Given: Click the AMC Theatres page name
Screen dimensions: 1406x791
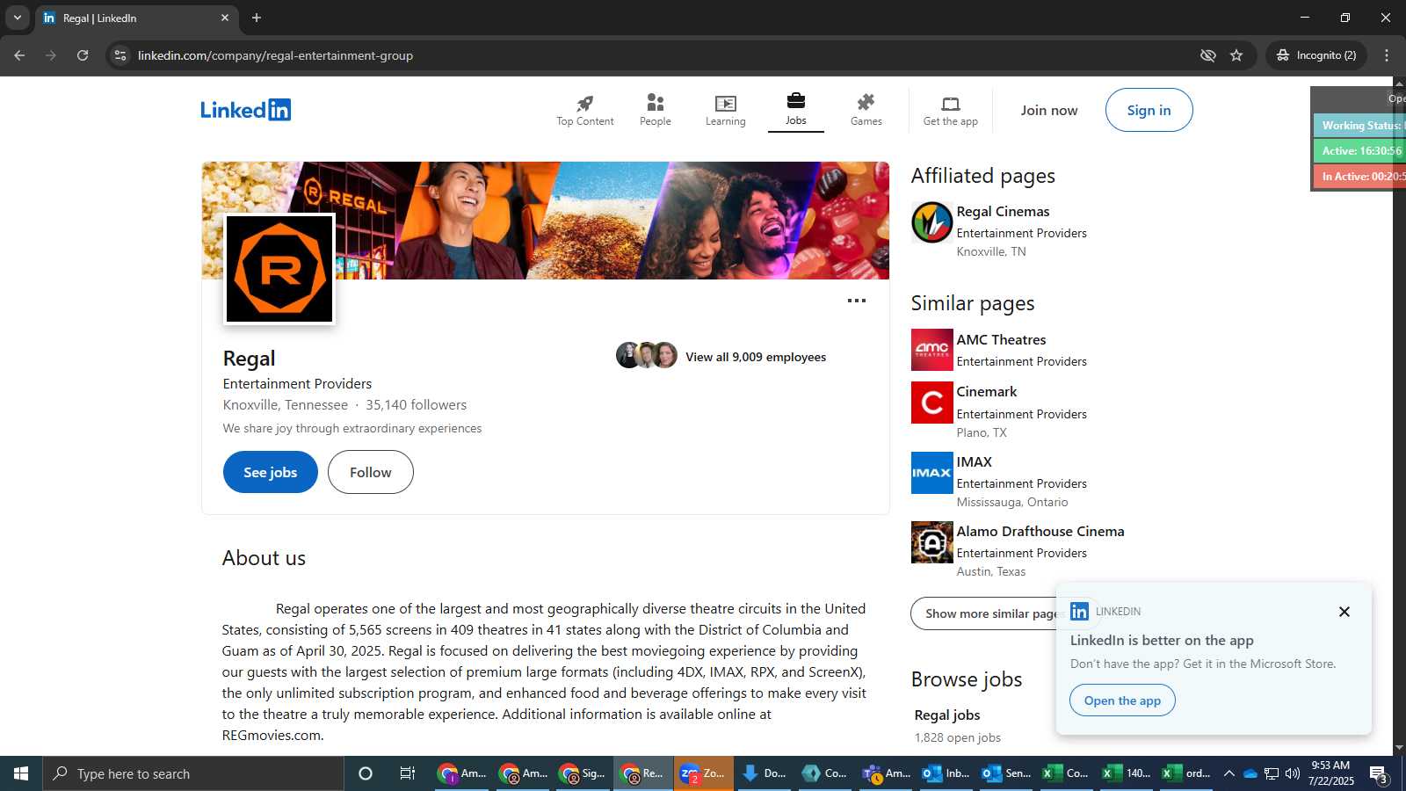Looking at the screenshot, I should (x=1001, y=340).
